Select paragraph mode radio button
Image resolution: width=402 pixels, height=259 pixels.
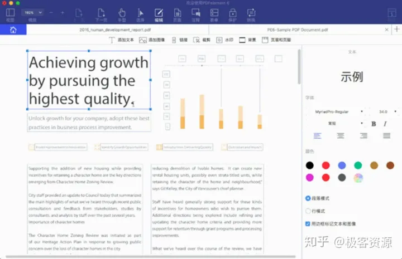point(308,198)
